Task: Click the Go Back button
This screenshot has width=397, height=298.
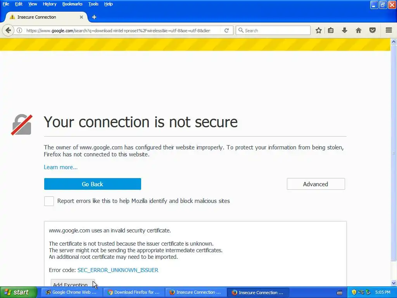Action: (x=92, y=184)
